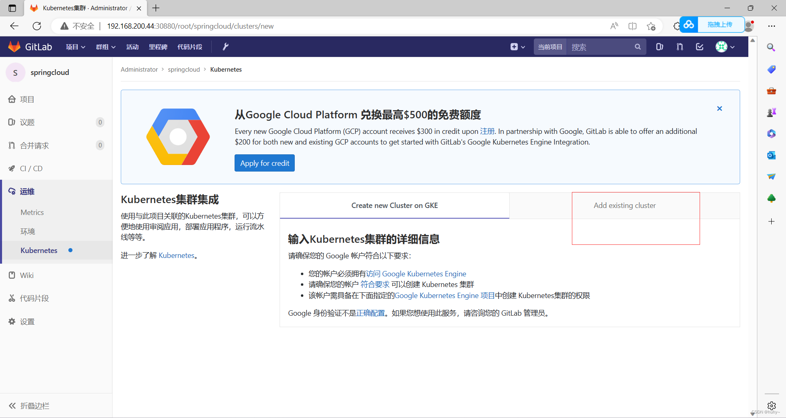Open the 进一步了解 Kubernetes link
This screenshot has width=786, height=418.
pyautogui.click(x=176, y=255)
